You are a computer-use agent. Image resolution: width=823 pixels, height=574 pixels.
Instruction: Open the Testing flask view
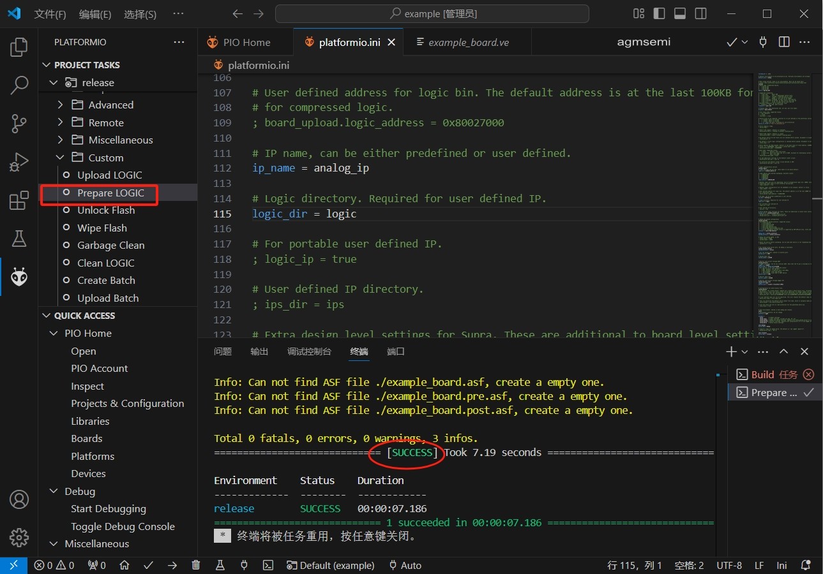pyautogui.click(x=19, y=239)
